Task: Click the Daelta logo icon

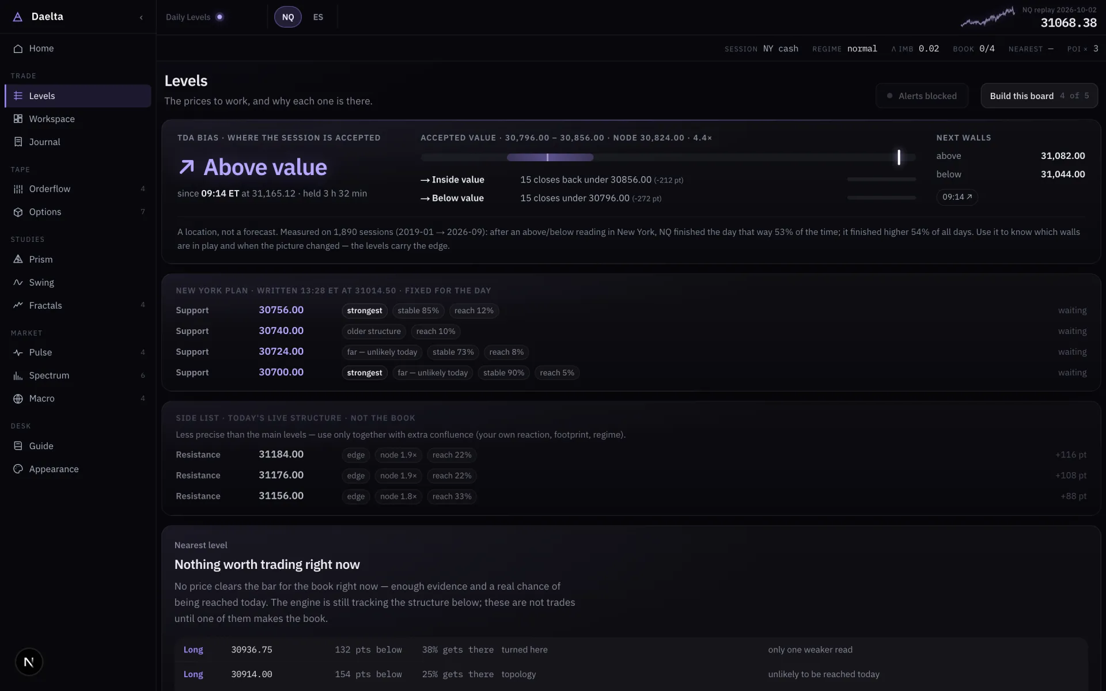Action: click(x=18, y=17)
